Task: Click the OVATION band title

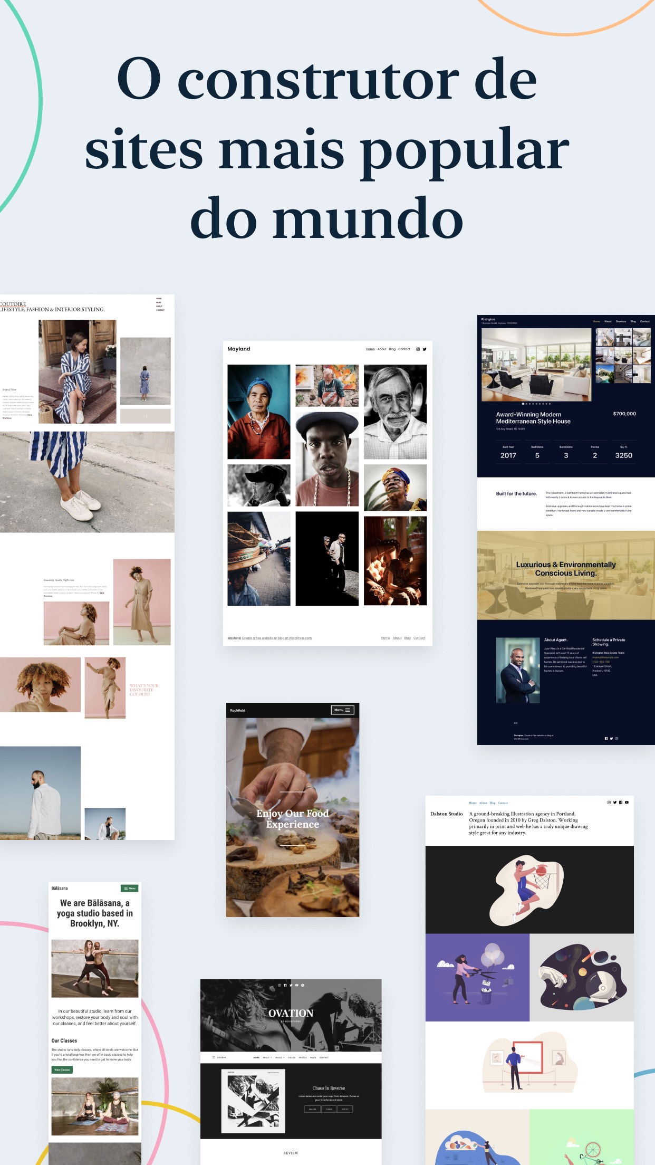Action: pyautogui.click(x=291, y=1013)
